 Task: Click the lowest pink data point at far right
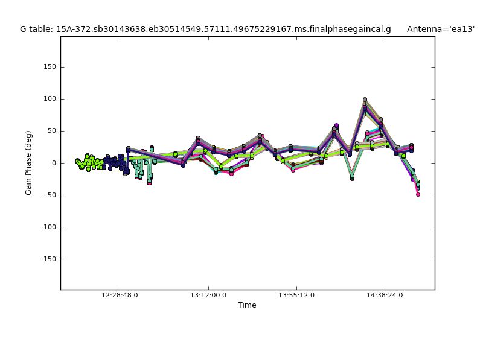click(x=418, y=194)
